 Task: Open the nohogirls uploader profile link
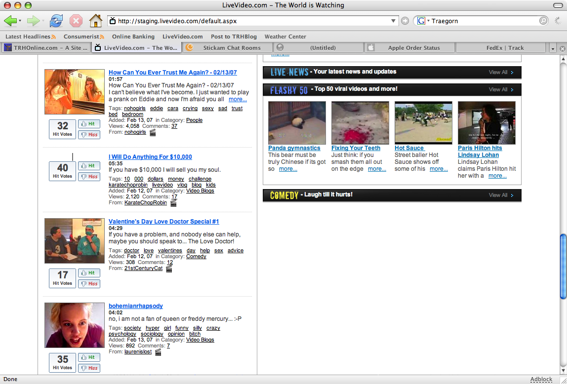135,132
